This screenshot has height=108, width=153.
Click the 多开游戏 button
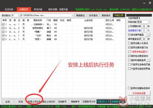tap(93, 15)
